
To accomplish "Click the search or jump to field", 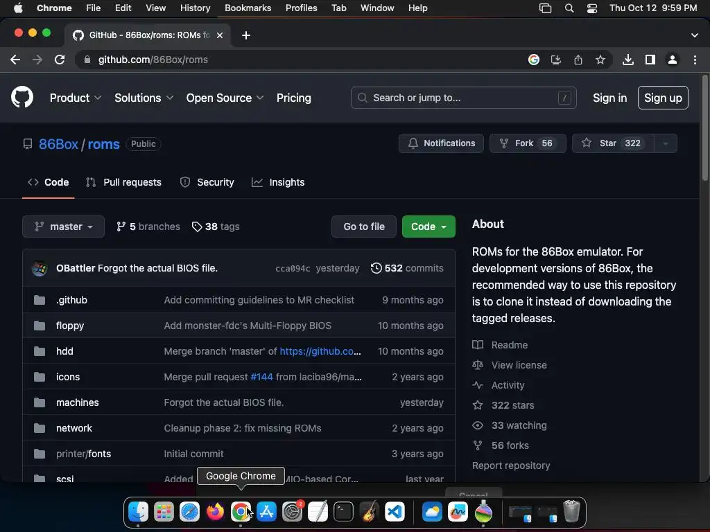I will (463, 98).
